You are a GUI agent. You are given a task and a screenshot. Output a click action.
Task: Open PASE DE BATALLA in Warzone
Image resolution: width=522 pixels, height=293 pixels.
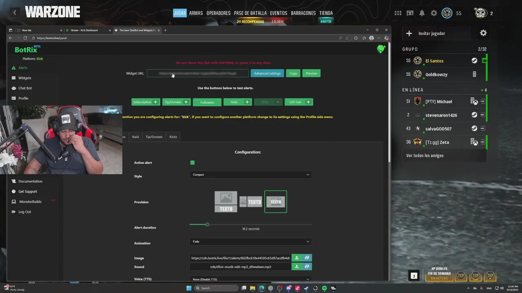(x=250, y=13)
